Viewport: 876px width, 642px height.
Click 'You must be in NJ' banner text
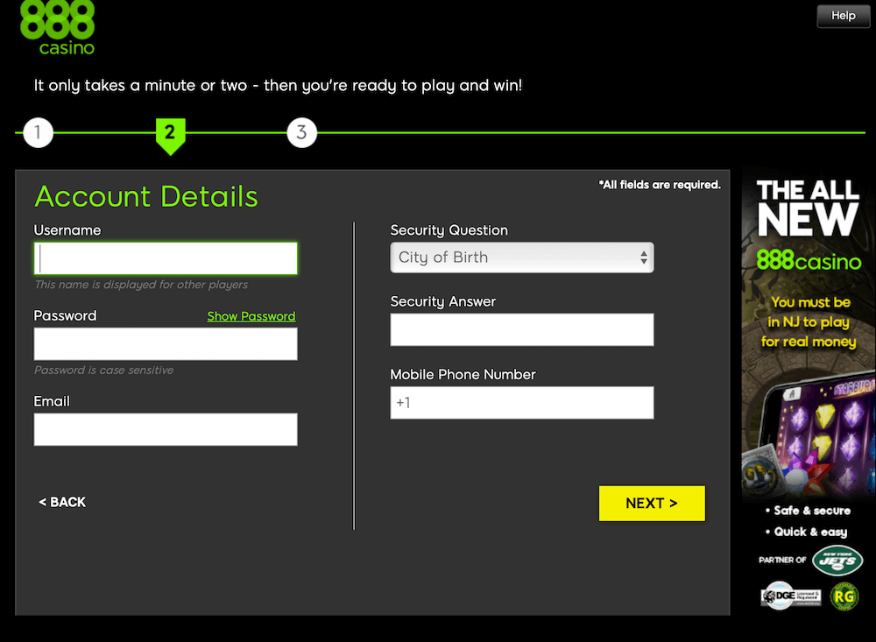[x=809, y=321]
